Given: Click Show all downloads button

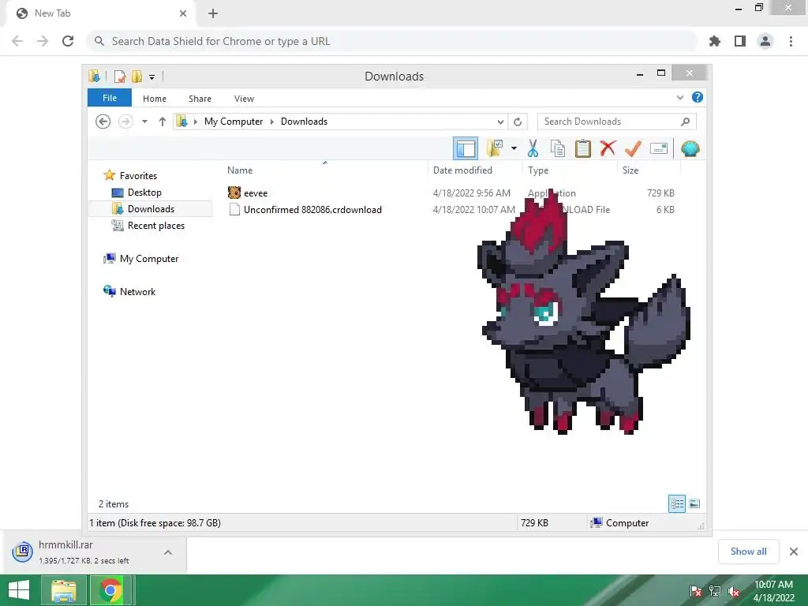Looking at the screenshot, I should tap(749, 552).
